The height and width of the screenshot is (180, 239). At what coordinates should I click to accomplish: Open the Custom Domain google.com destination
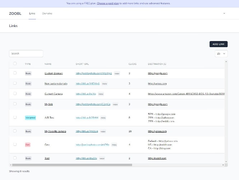(x=158, y=73)
